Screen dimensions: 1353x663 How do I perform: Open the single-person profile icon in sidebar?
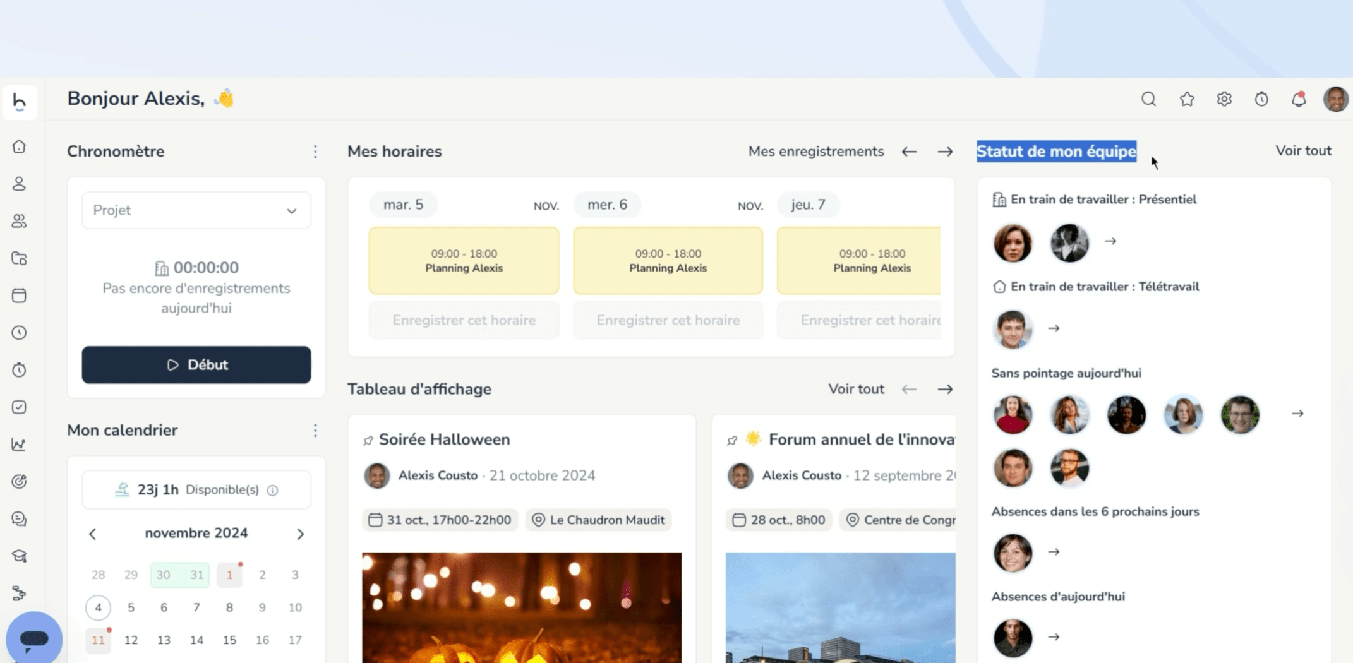click(x=19, y=184)
